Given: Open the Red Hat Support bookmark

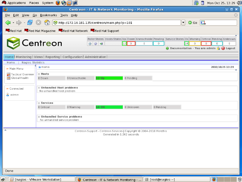Looking at the screenshot, I should tap(105, 31).
